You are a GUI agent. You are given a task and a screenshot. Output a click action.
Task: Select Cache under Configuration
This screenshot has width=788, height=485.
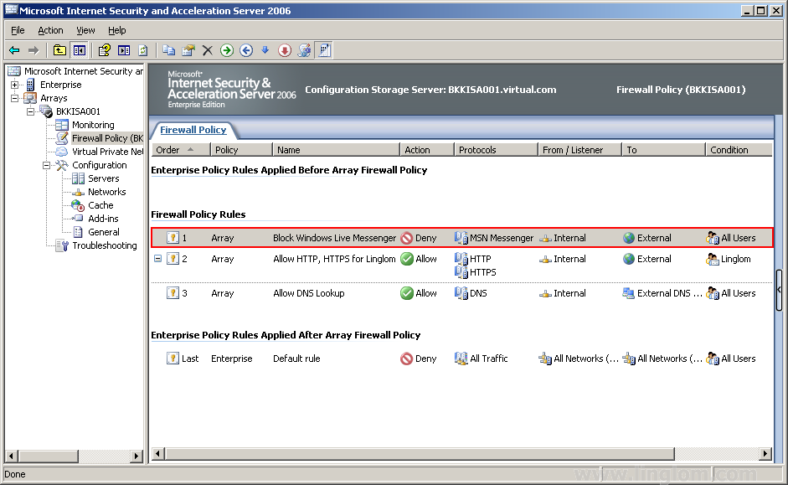[x=100, y=205]
